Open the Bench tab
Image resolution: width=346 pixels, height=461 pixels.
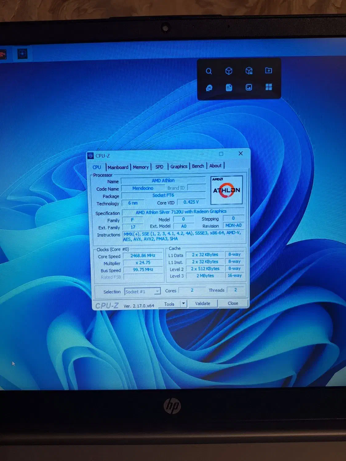click(198, 166)
